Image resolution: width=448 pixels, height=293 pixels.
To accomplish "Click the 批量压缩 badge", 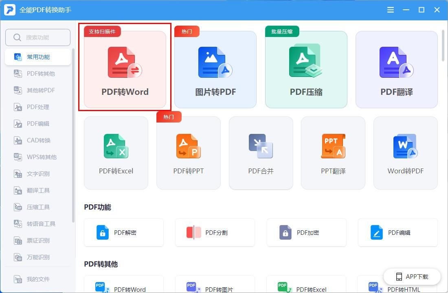I will click(282, 31).
